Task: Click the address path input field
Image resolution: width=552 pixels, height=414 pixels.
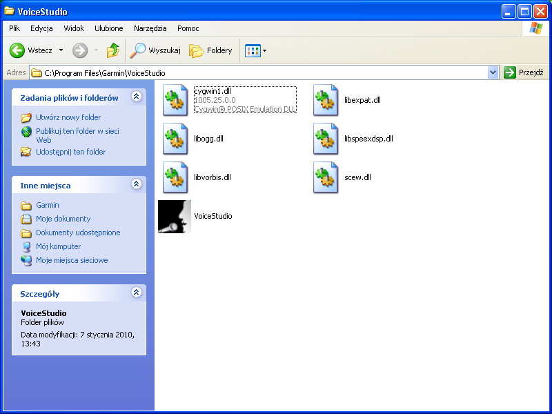Action: (x=262, y=72)
